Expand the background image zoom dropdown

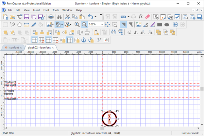tap(53, 24)
